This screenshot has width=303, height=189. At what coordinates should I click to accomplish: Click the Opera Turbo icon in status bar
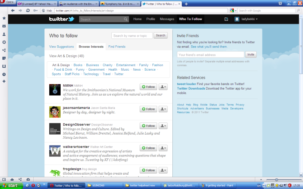click(28, 180)
